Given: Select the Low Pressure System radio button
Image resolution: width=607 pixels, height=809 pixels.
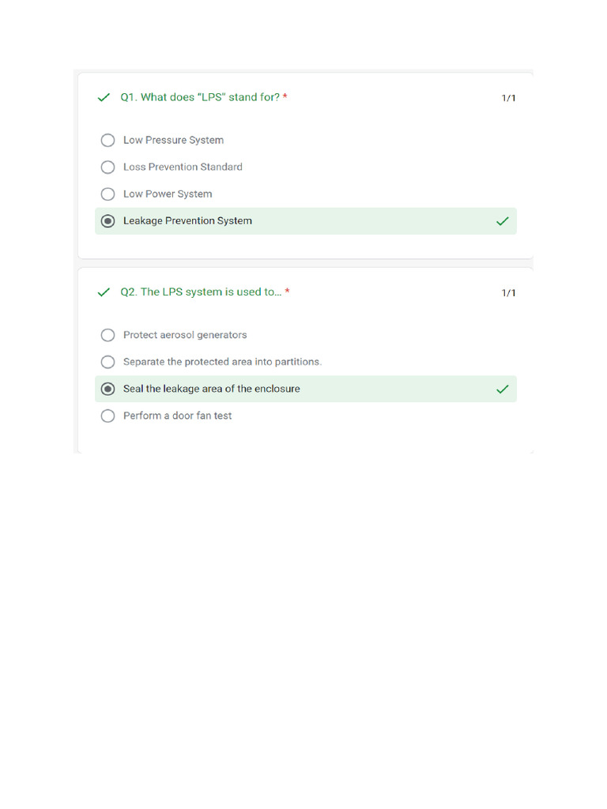Looking at the screenshot, I should [x=107, y=141].
